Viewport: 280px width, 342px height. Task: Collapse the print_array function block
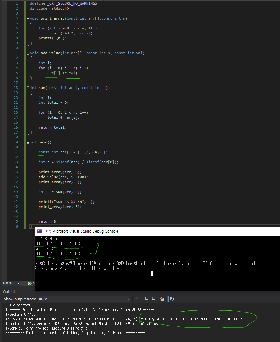28,19
